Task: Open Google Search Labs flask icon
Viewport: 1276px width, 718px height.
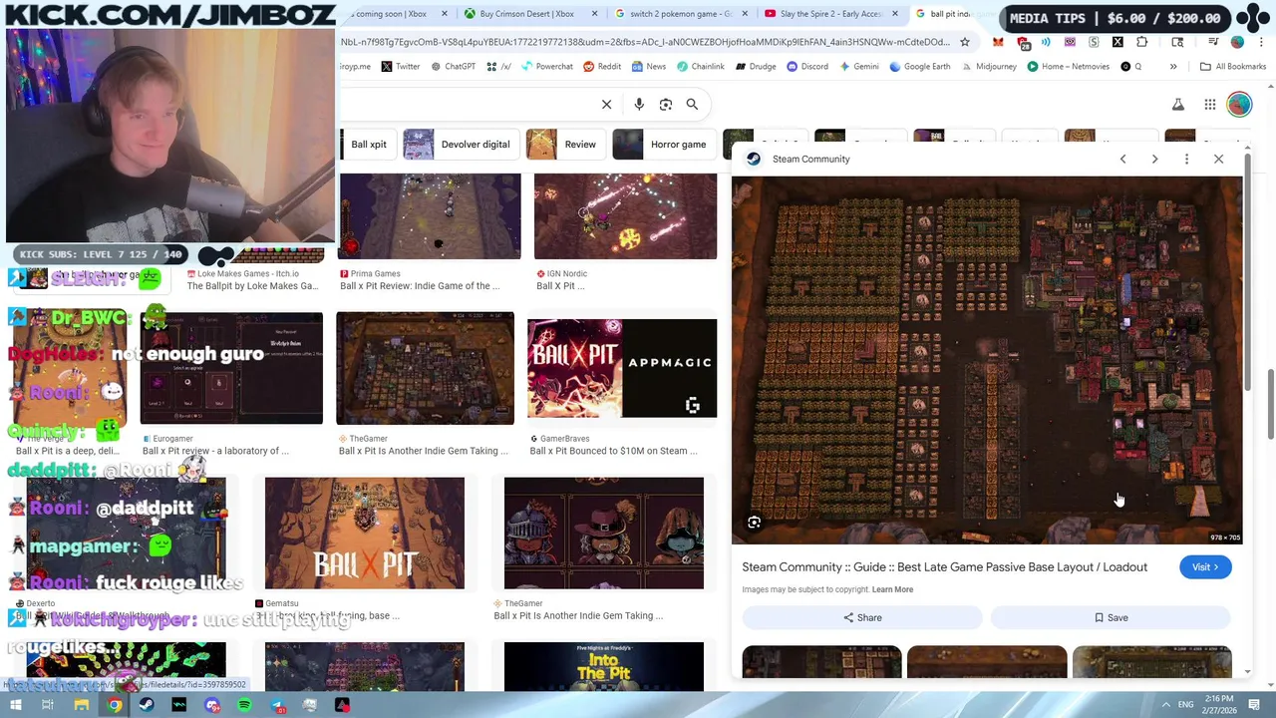Action: (x=1178, y=105)
